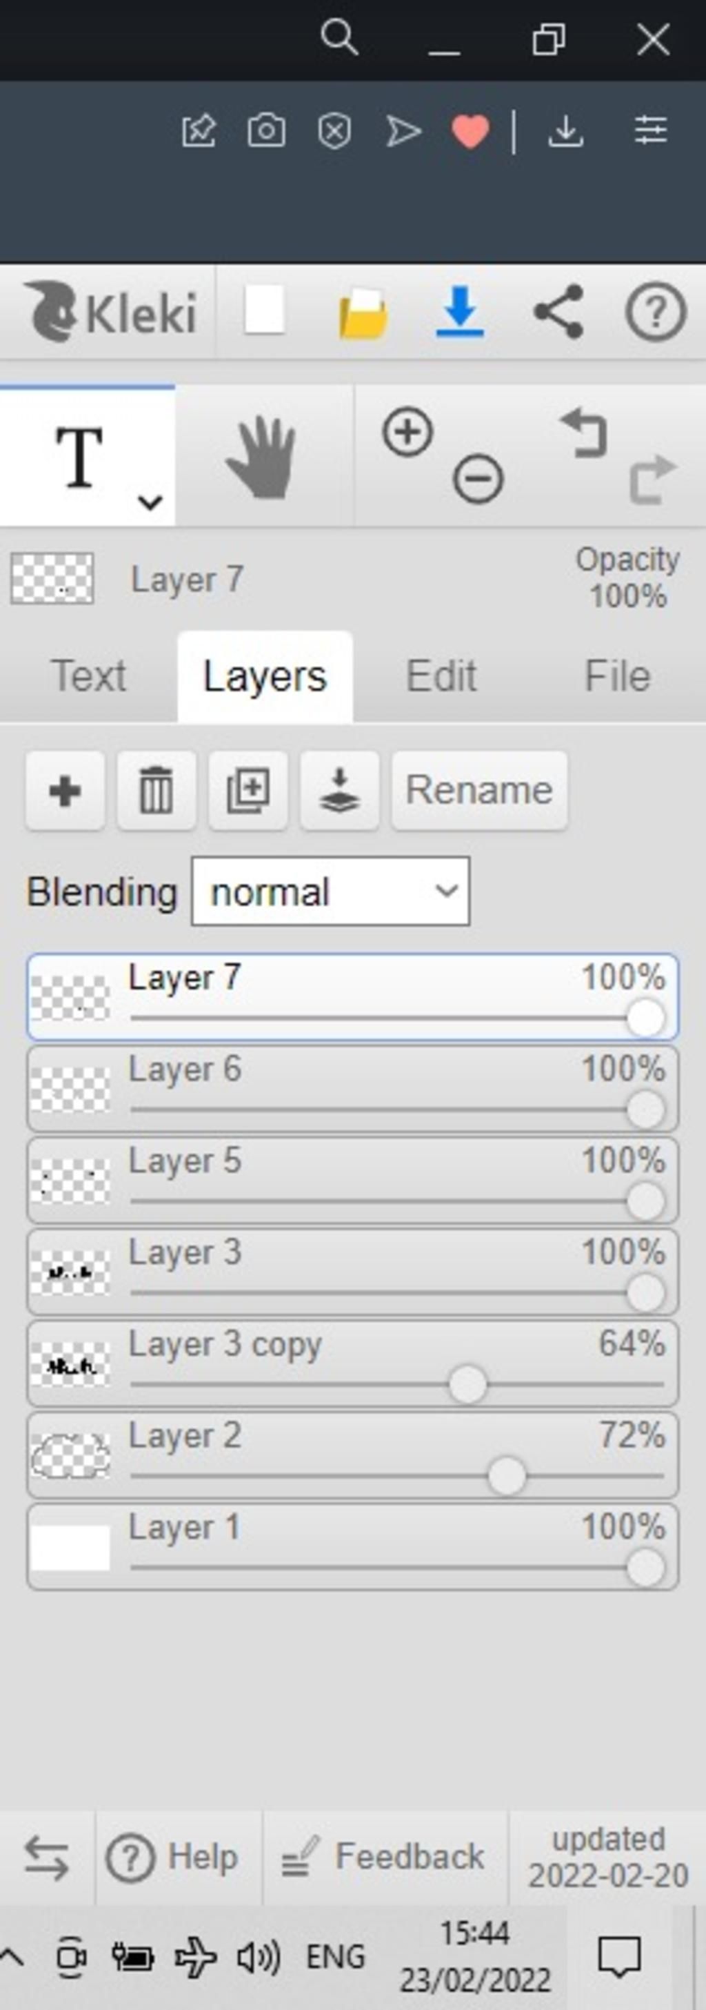The image size is (706, 2010).
Task: Add a new layer with the plus icon
Action: tap(65, 791)
